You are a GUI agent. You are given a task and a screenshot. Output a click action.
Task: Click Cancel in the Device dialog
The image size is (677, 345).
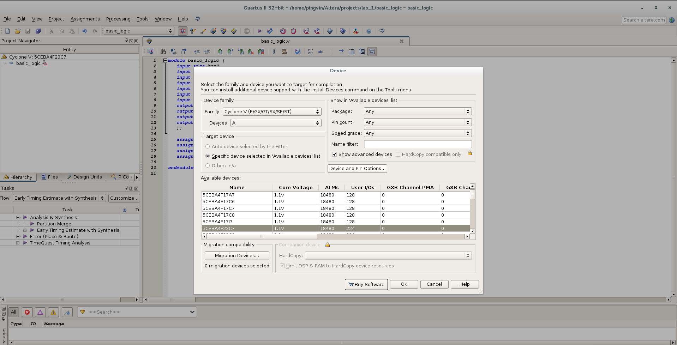point(434,284)
